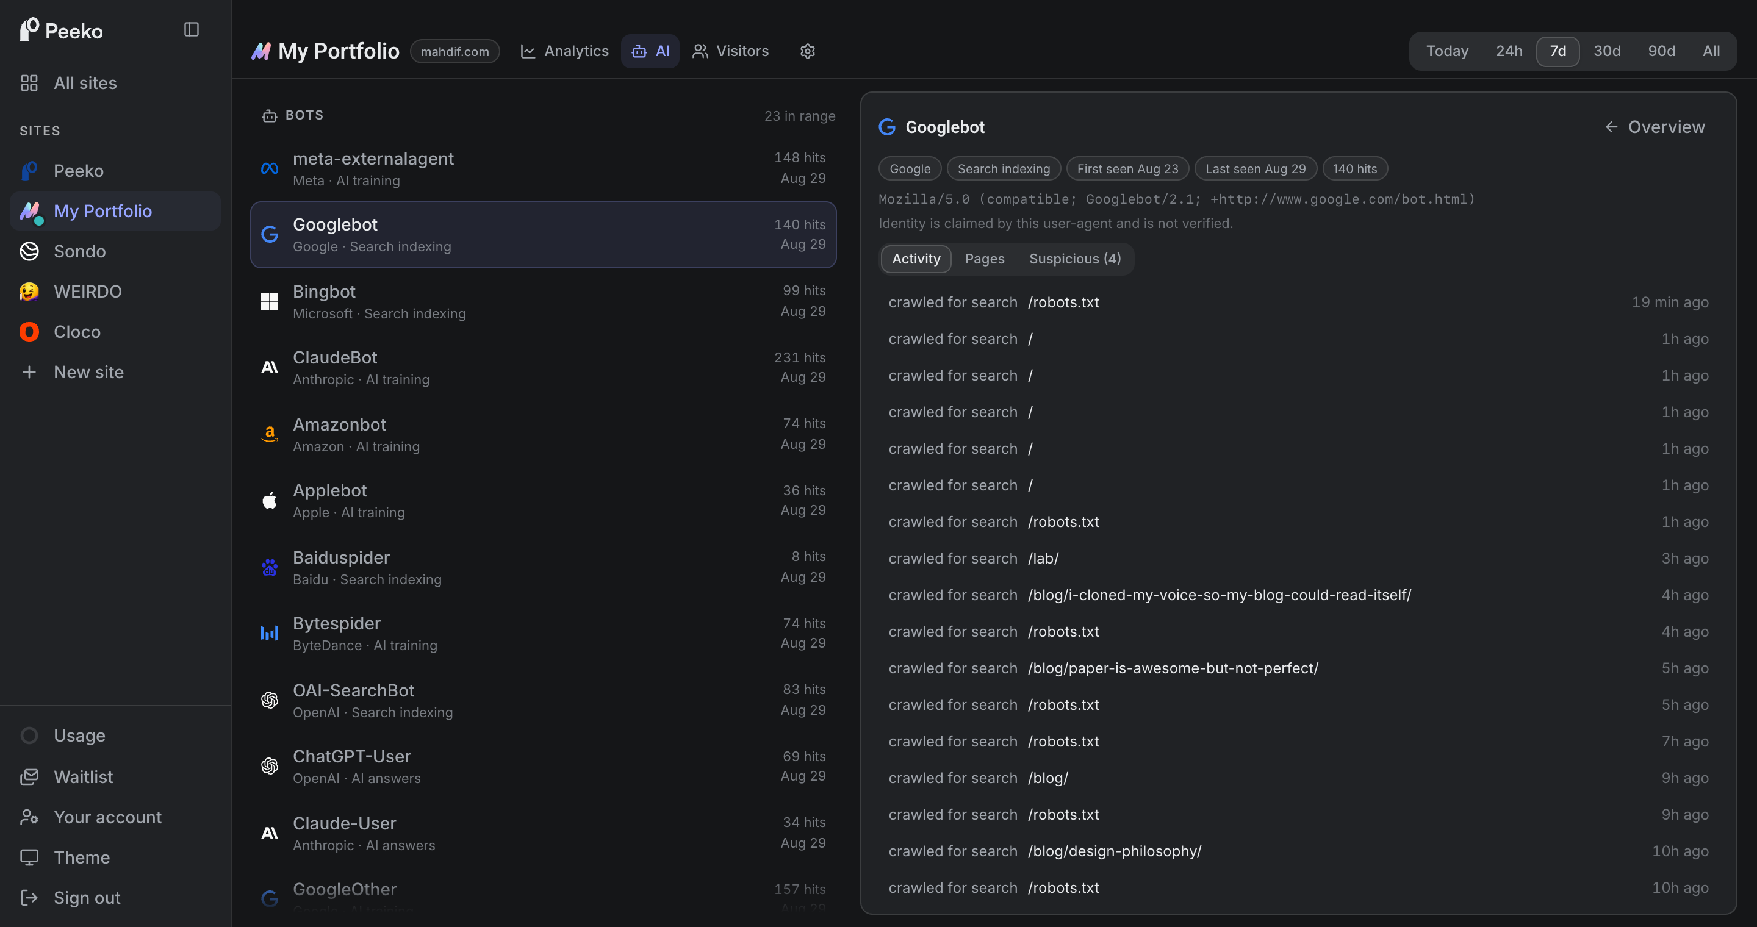This screenshot has height=927, width=1757.
Task: Open the Visitors tab
Action: pos(730,51)
